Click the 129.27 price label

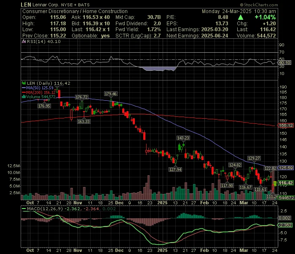pos(254,158)
